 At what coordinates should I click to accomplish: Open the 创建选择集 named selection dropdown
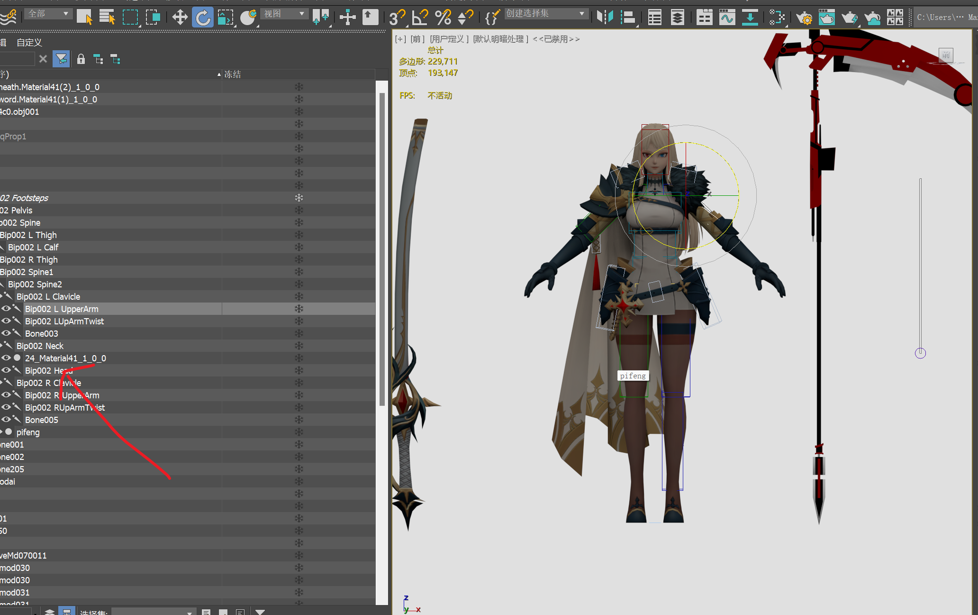click(x=546, y=14)
